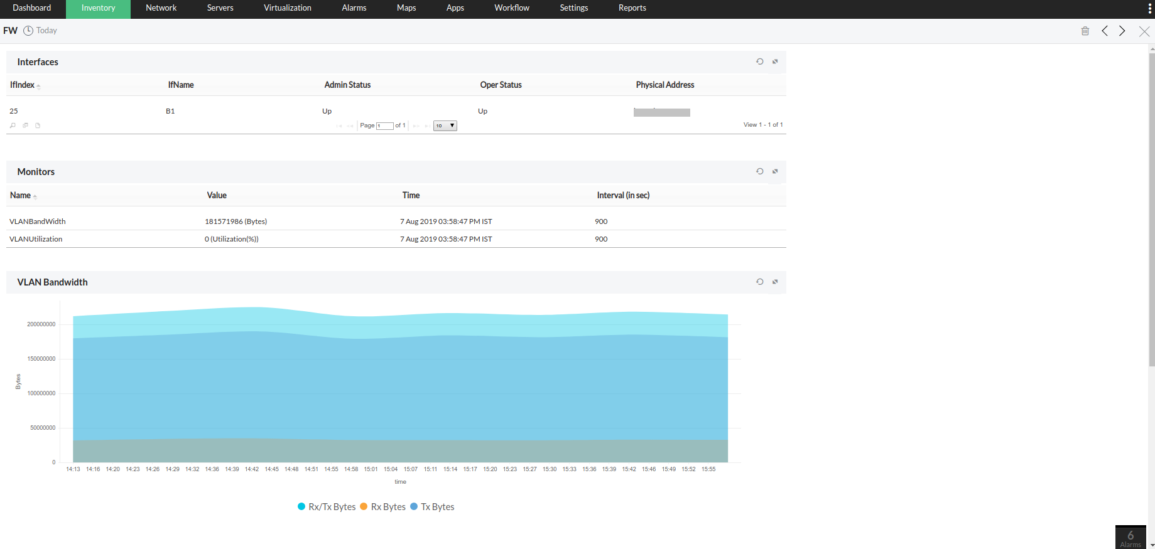Click the trash delete icon for FW

point(1085,31)
